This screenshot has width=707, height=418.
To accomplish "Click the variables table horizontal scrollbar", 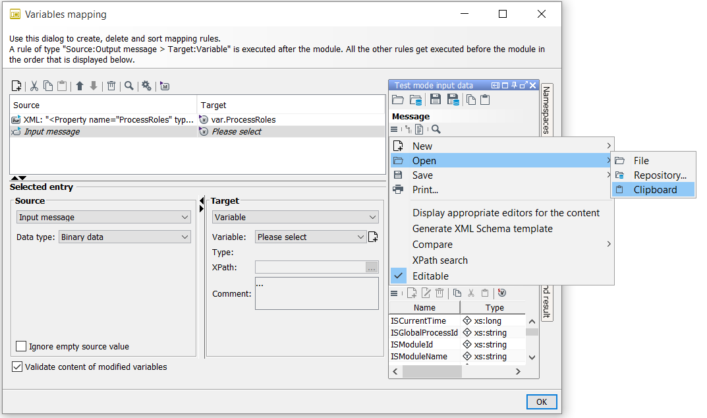I will [432, 372].
